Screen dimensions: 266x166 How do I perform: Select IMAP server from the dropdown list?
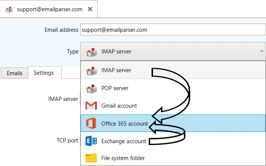(173, 70)
